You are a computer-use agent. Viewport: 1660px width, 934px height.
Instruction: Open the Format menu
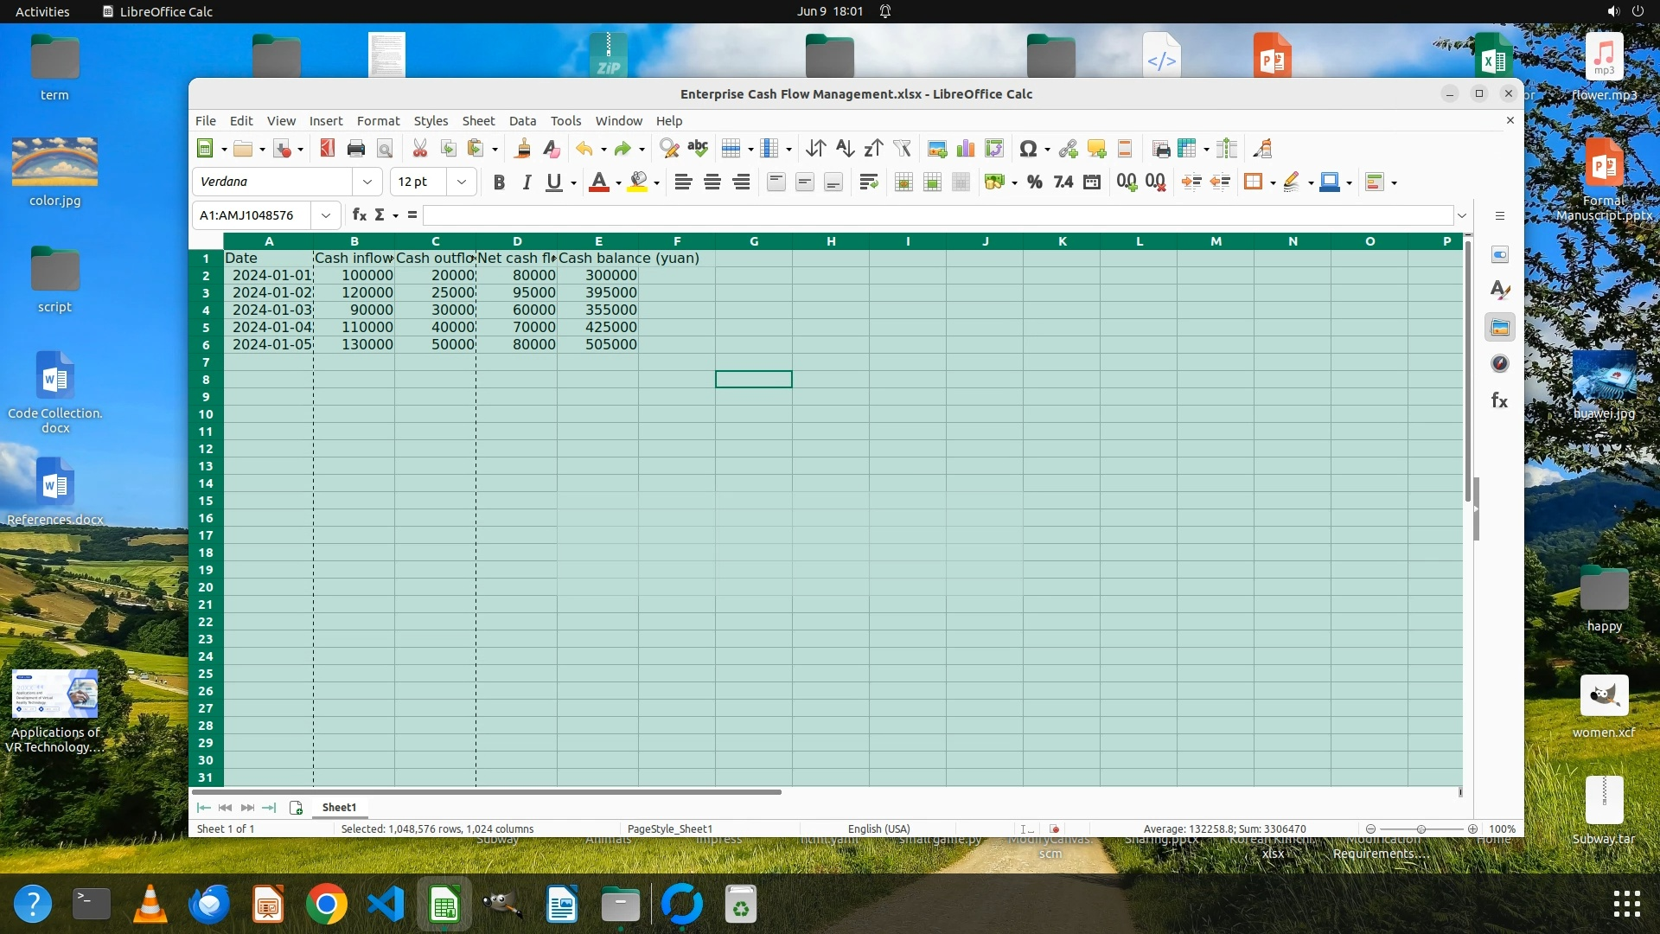pos(378,121)
